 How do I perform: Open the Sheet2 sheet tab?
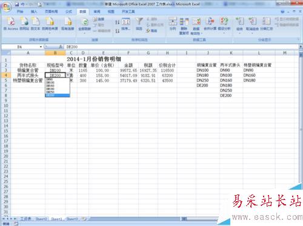click(x=41, y=219)
